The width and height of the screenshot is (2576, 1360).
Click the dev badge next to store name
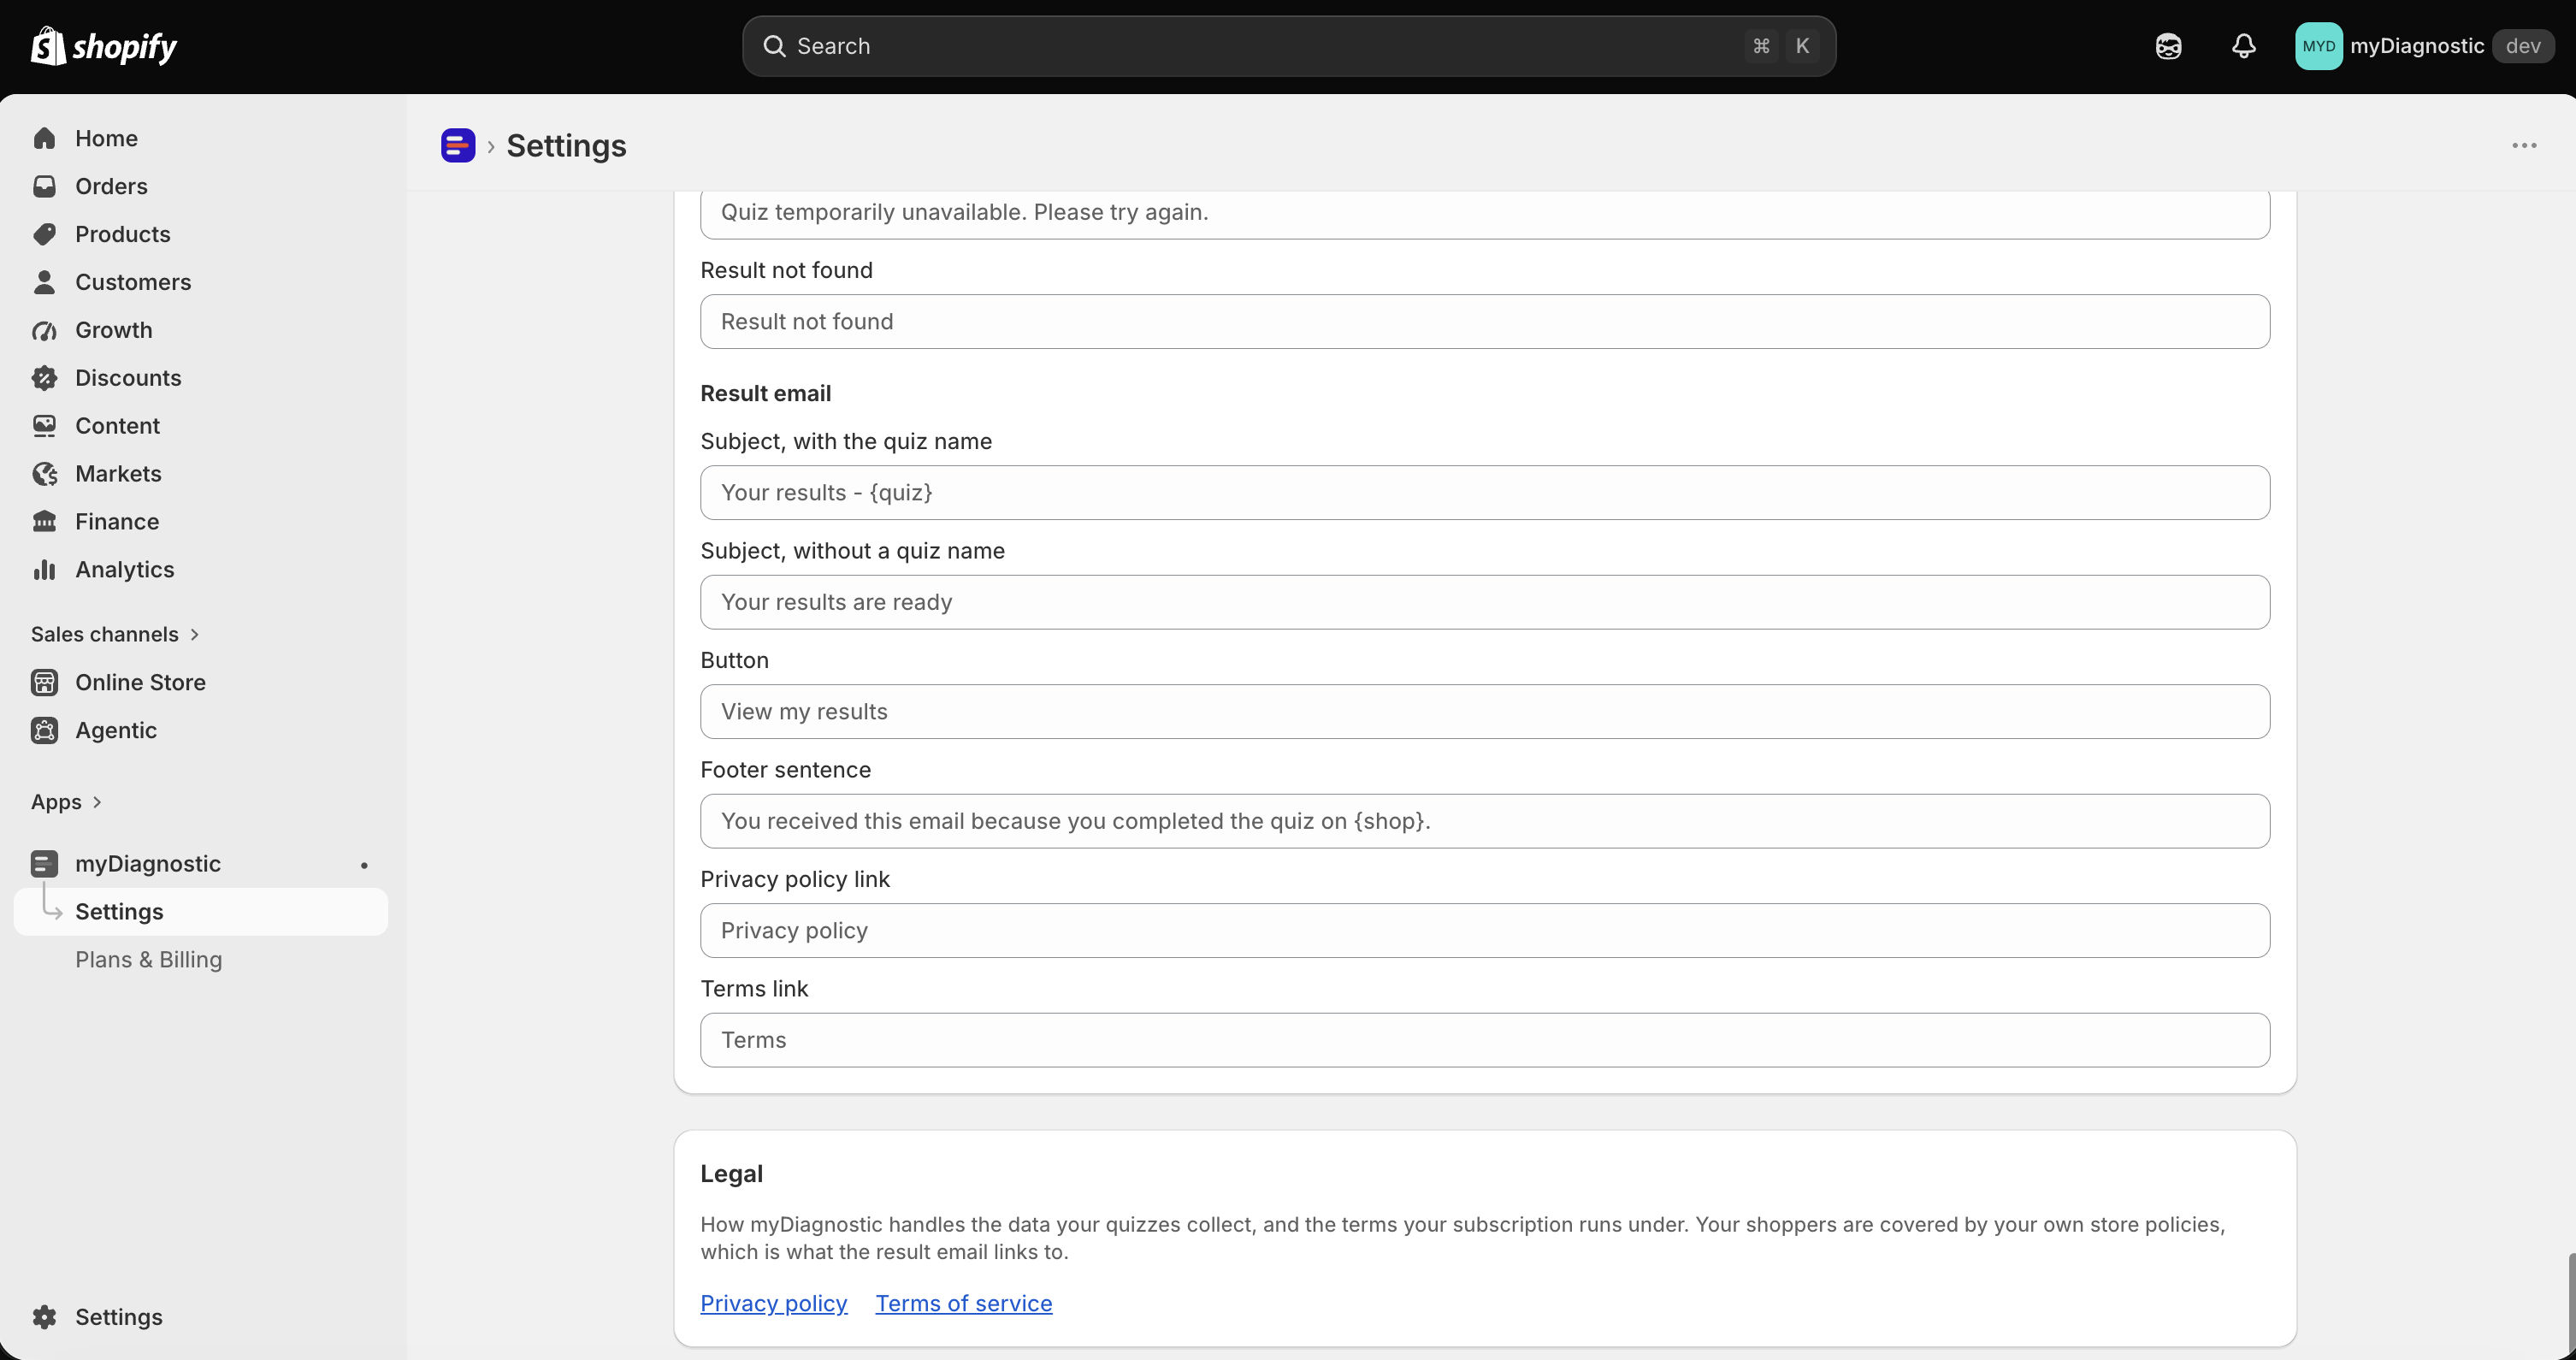[x=2523, y=46]
